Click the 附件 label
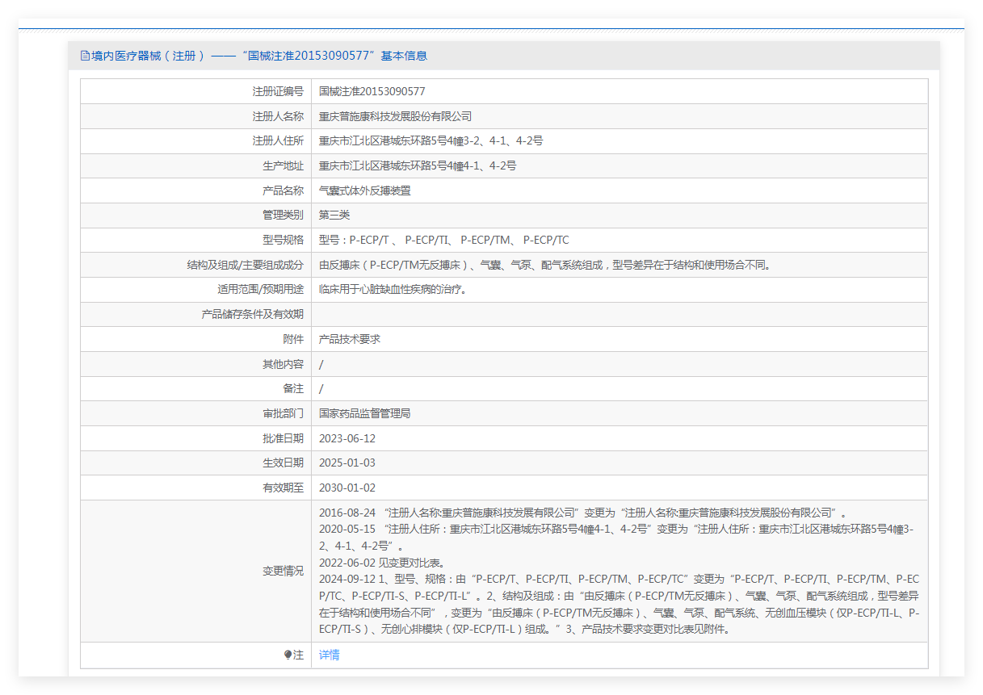Screen dimensions: 983x695 (294, 340)
